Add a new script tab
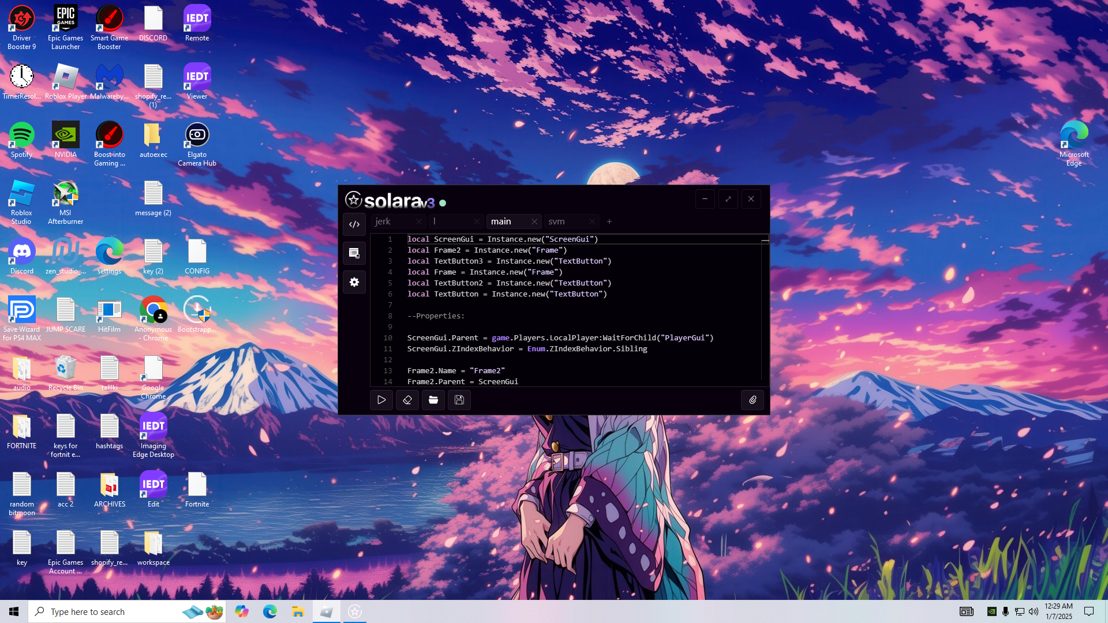The height and width of the screenshot is (623, 1108). pyautogui.click(x=609, y=222)
